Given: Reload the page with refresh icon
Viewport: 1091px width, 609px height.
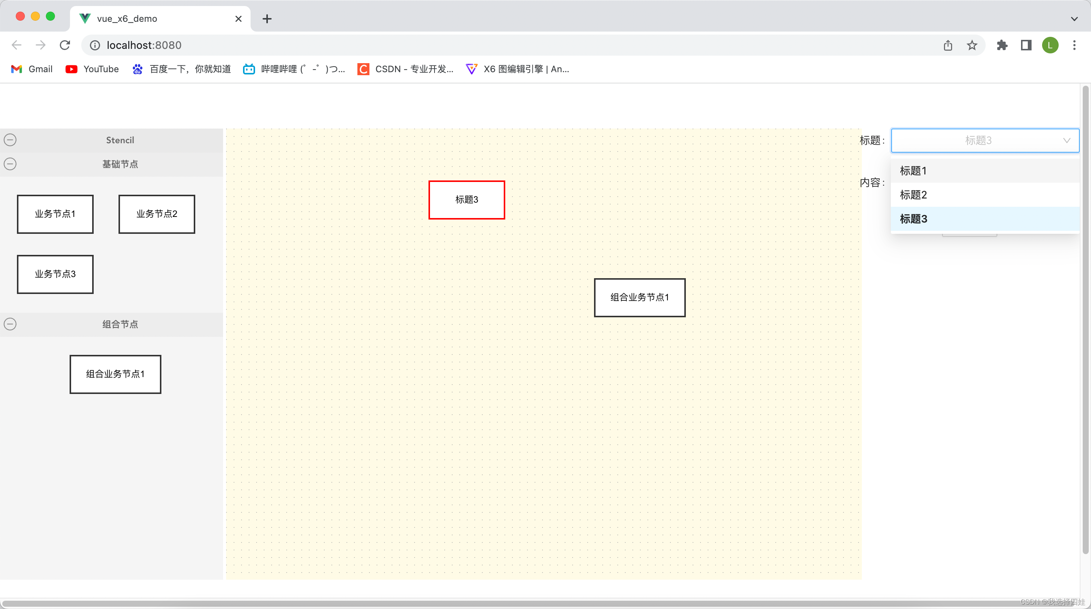Looking at the screenshot, I should 65,45.
